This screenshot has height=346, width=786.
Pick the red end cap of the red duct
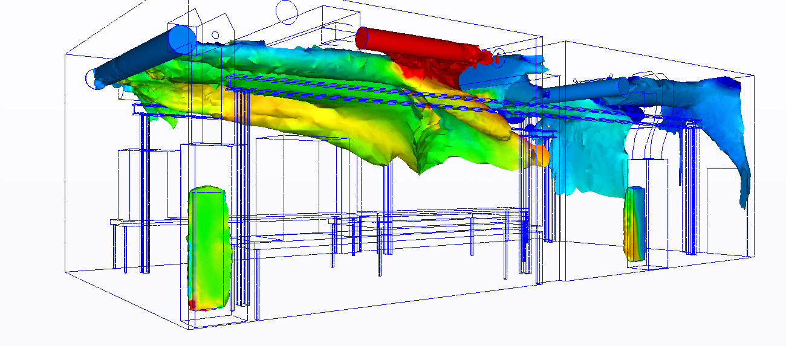pos(363,37)
